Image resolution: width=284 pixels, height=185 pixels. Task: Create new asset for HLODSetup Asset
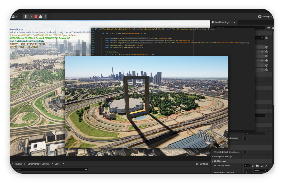tap(262, 166)
